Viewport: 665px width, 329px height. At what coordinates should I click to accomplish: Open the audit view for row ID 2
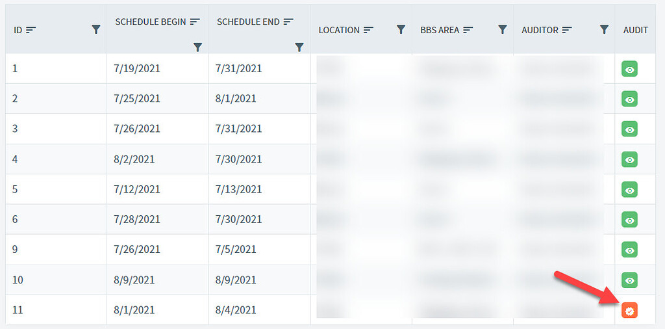point(629,99)
